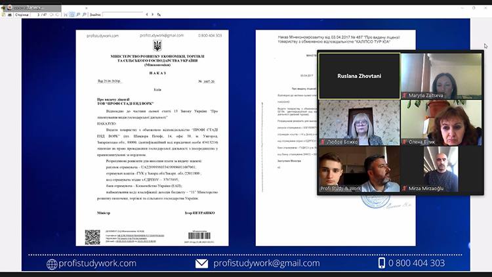
Task: Minimize the PDF viewer window
Action: pos(462,8)
